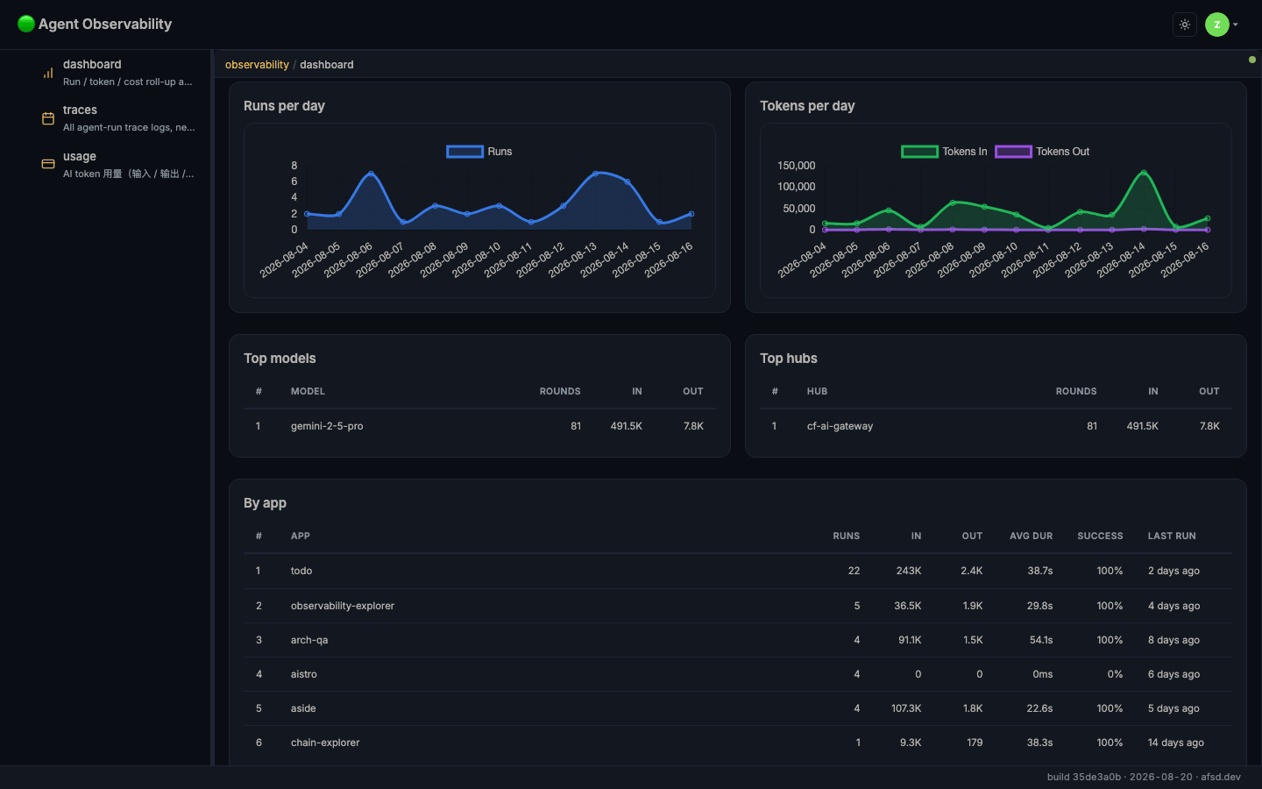Click the observability breadcrumb link
The image size is (1262, 789).
[x=257, y=65]
